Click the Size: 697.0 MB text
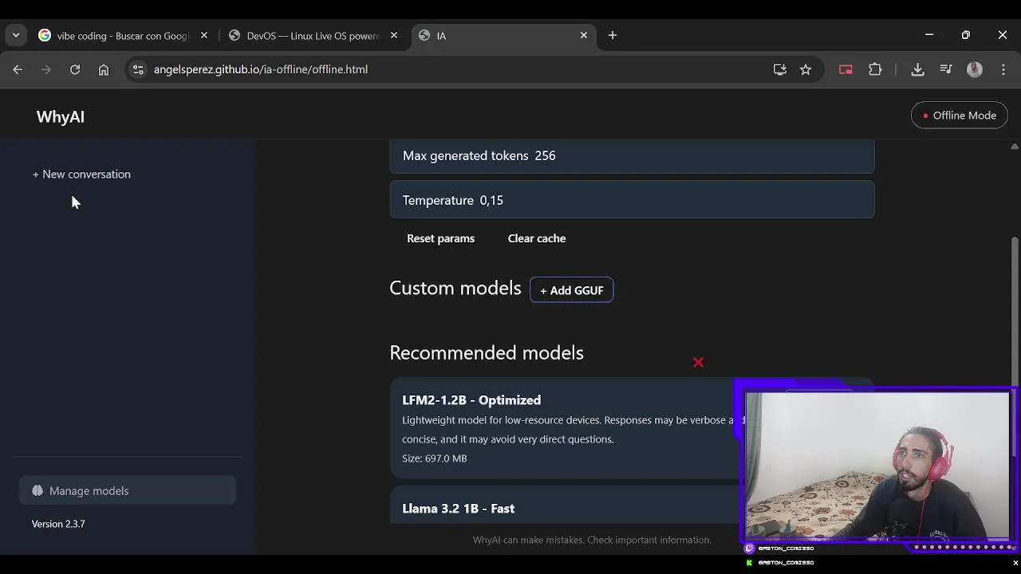Image resolution: width=1021 pixels, height=574 pixels. pyautogui.click(x=435, y=458)
